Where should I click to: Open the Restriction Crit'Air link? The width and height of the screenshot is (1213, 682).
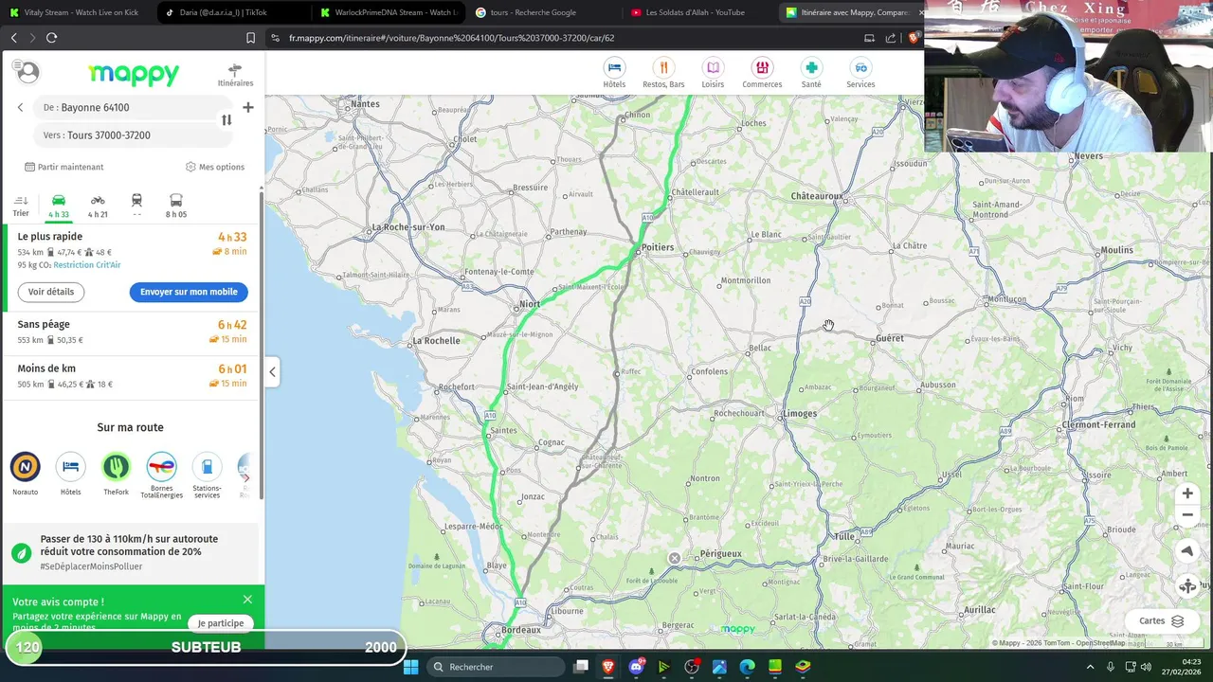pyautogui.click(x=87, y=265)
